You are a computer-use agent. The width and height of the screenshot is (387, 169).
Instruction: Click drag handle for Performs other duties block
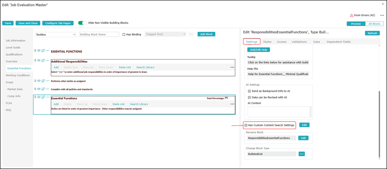tap(35, 80)
